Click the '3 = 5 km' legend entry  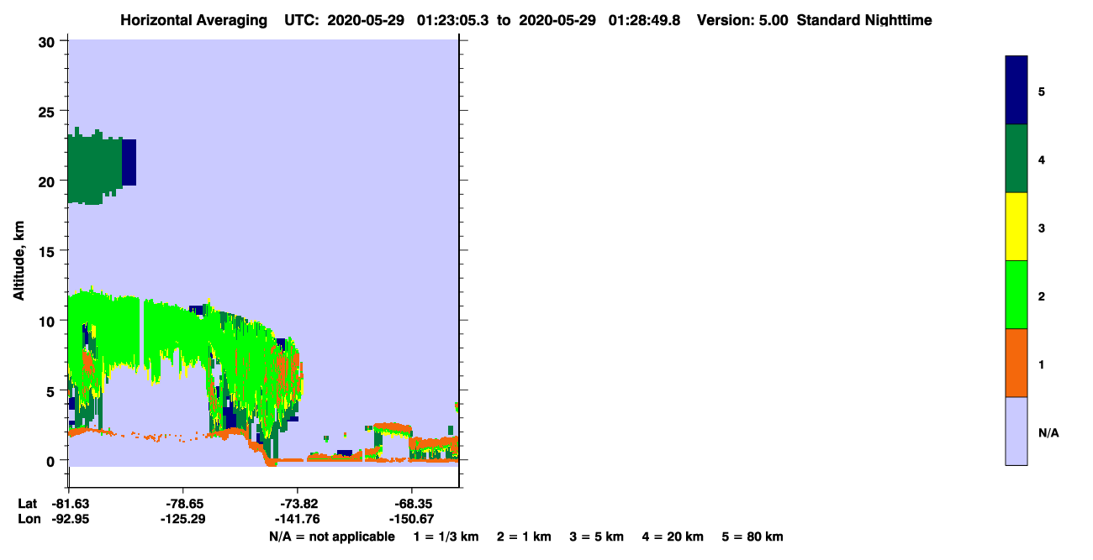pyautogui.click(x=597, y=536)
